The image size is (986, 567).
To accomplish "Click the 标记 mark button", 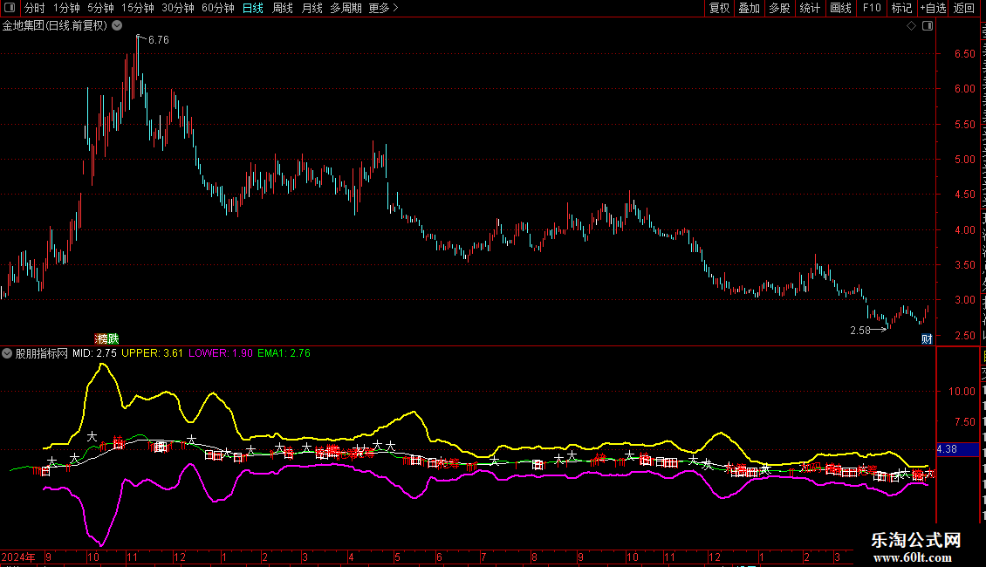I will (x=901, y=8).
